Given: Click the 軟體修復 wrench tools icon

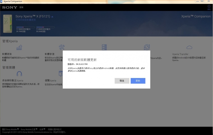Looking at the screenshot, I should tap(62, 47).
